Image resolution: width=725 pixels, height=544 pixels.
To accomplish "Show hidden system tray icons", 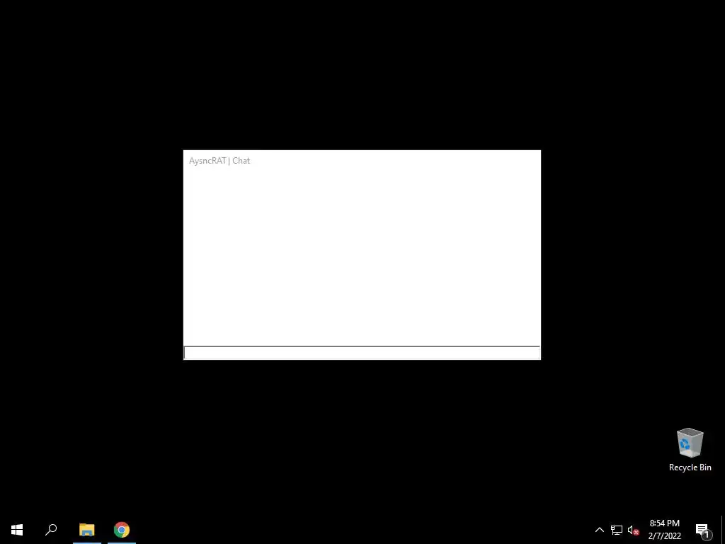I will coord(599,530).
